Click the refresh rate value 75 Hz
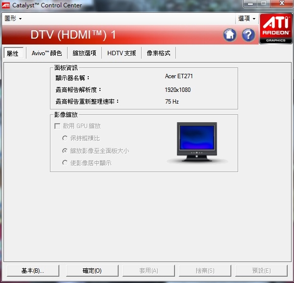 172,102
